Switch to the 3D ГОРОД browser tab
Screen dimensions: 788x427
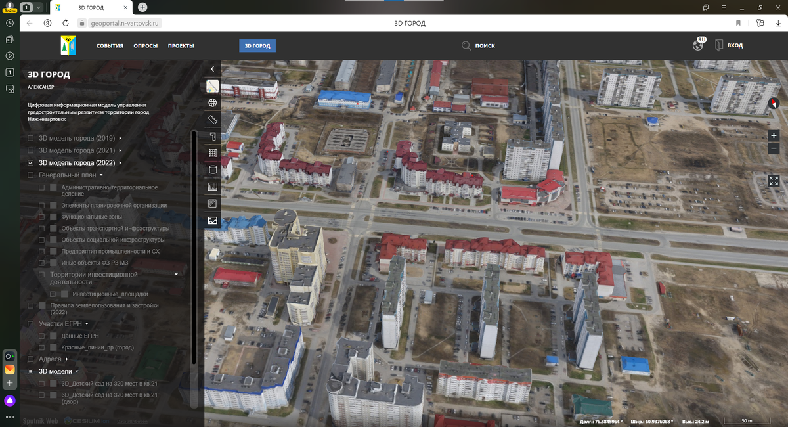pos(91,7)
